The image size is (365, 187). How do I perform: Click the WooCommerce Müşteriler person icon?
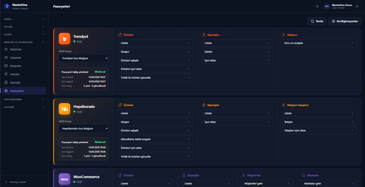(x=244, y=175)
